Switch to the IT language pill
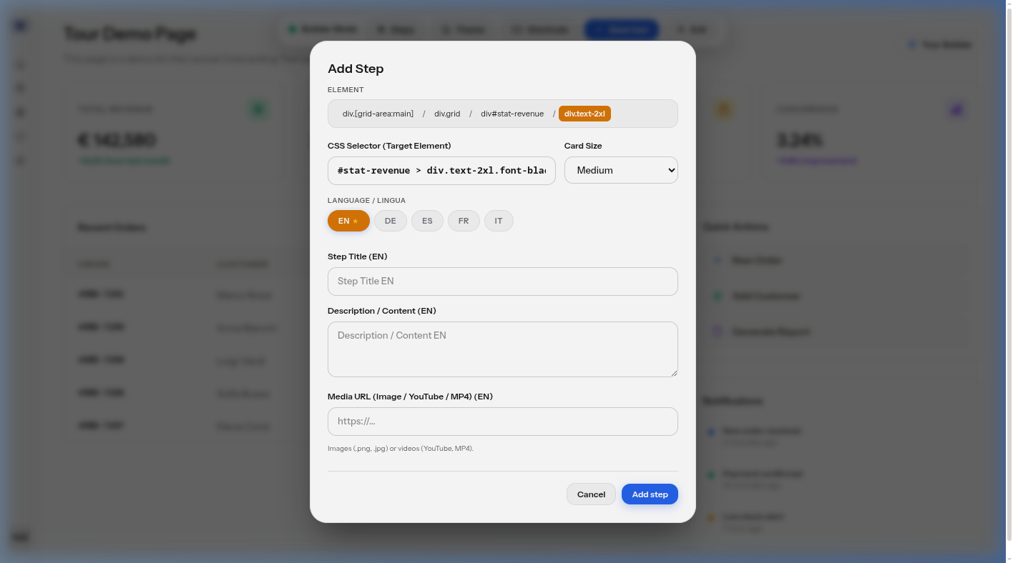Viewport: 1013px width, 563px height. pos(499,221)
